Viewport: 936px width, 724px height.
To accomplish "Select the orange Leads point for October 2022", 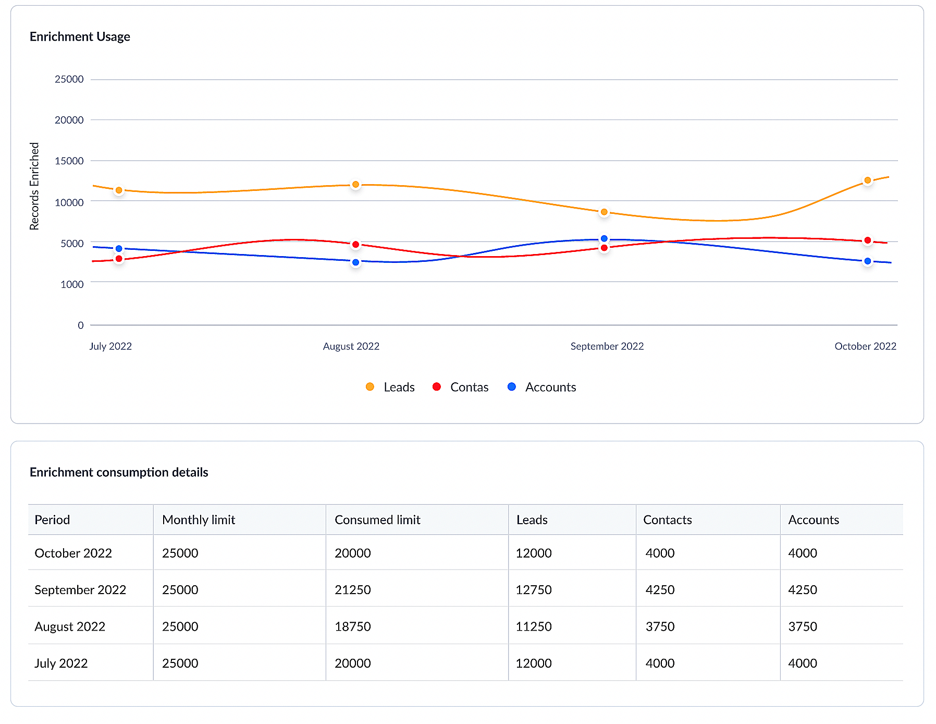I will click(867, 180).
